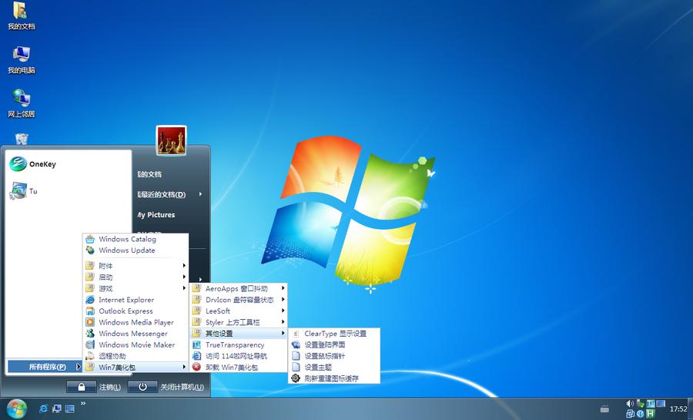Open My Pictures in the Start menu

(x=156, y=215)
